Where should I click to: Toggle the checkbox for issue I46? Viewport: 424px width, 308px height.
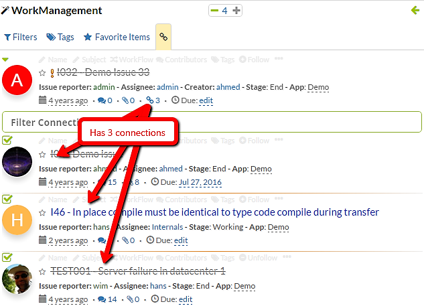7,199
